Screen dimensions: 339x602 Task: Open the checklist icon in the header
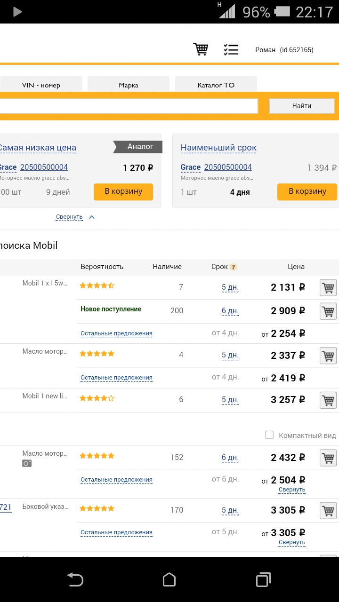[x=231, y=49]
